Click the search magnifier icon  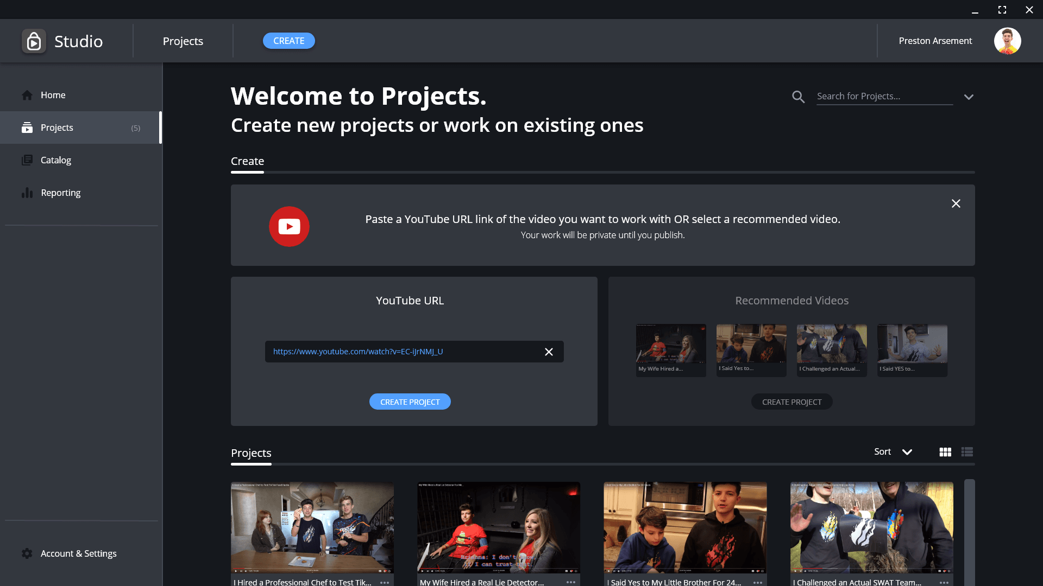tap(798, 97)
